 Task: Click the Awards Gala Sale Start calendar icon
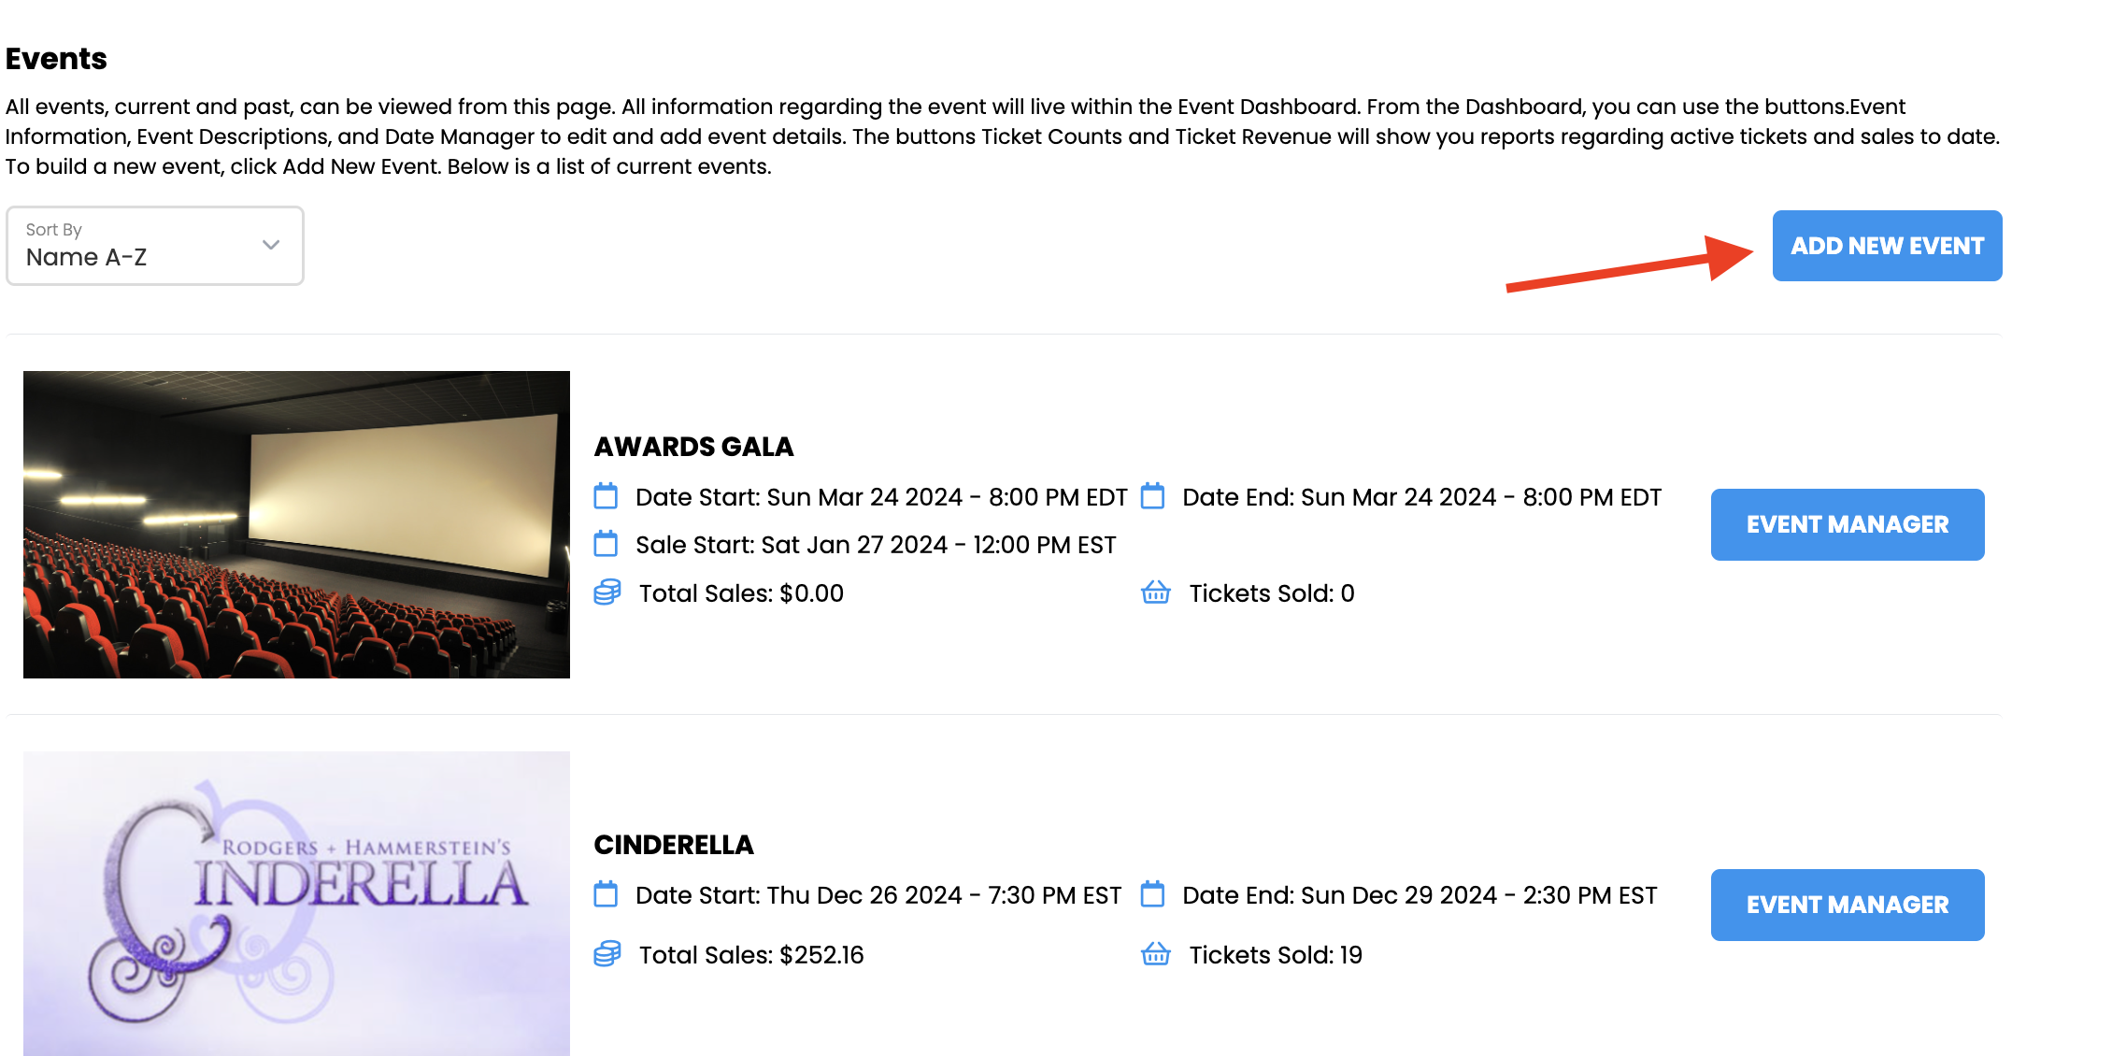pos(606,544)
